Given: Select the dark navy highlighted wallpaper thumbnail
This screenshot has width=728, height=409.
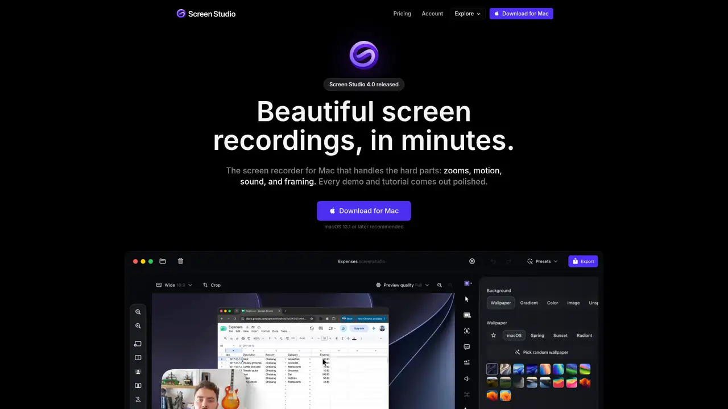Looking at the screenshot, I should click(493, 369).
